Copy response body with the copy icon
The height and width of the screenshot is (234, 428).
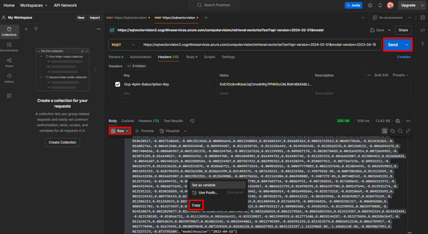click(x=392, y=131)
